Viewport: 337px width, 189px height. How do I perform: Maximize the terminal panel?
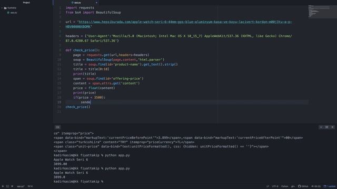[x=326, y=127]
